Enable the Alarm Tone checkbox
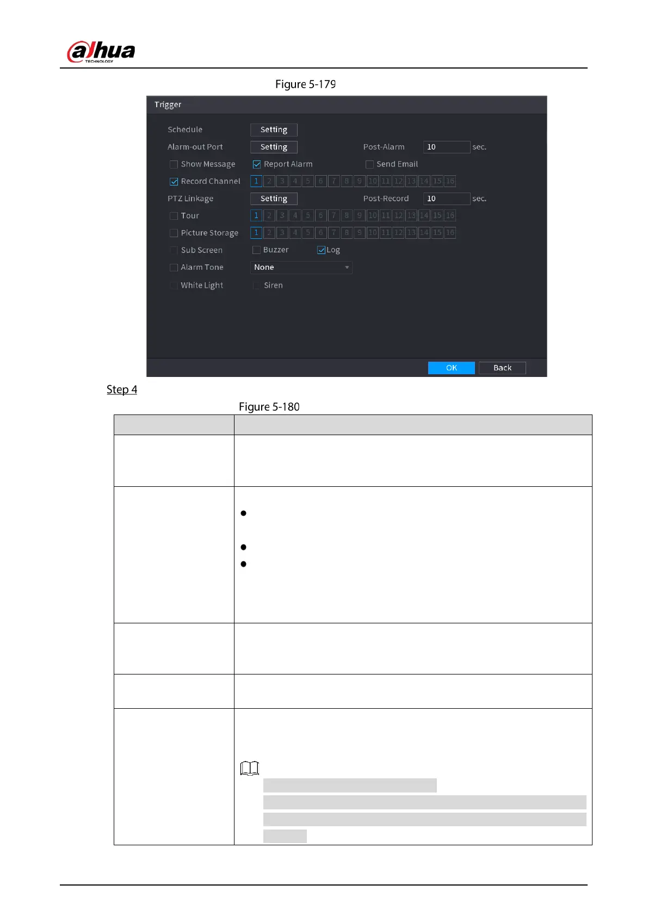 pos(174,268)
